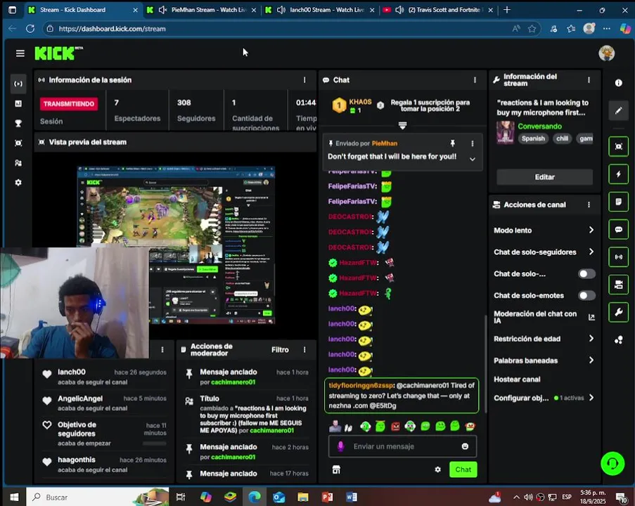Click the chat scrollbar

(x=485, y=363)
